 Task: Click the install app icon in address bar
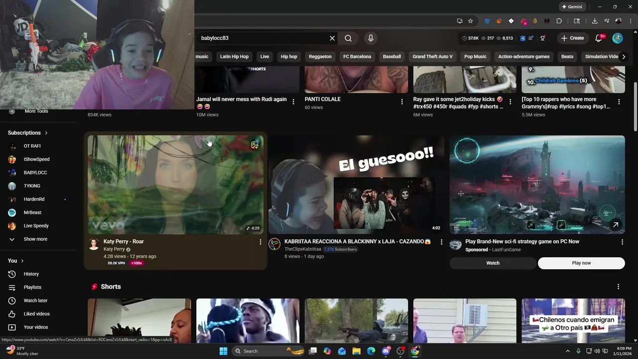[x=460, y=21]
